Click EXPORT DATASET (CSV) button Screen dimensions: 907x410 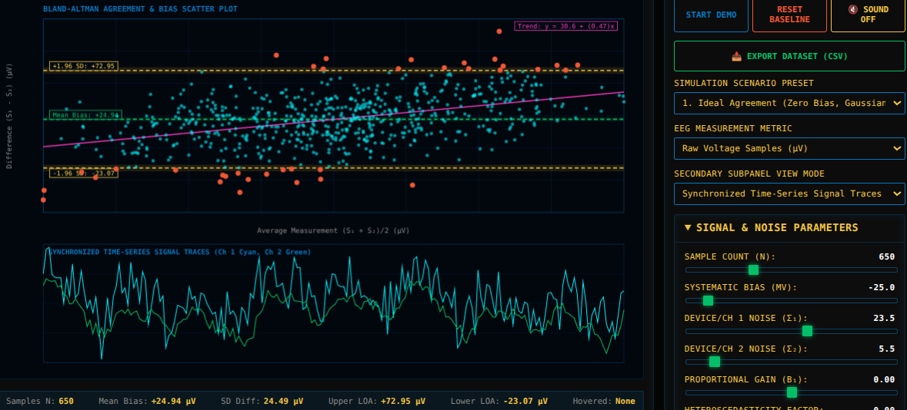pos(789,56)
